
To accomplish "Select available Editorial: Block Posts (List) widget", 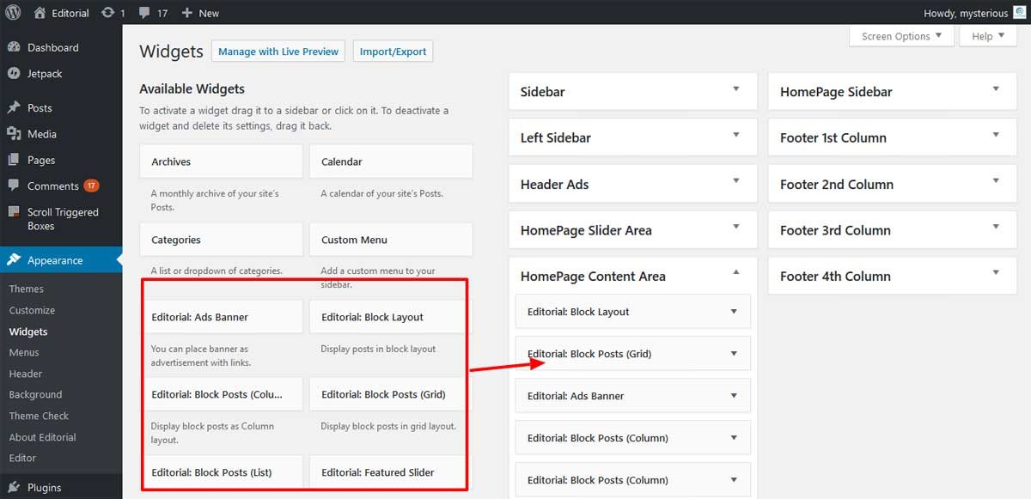I will tap(221, 472).
